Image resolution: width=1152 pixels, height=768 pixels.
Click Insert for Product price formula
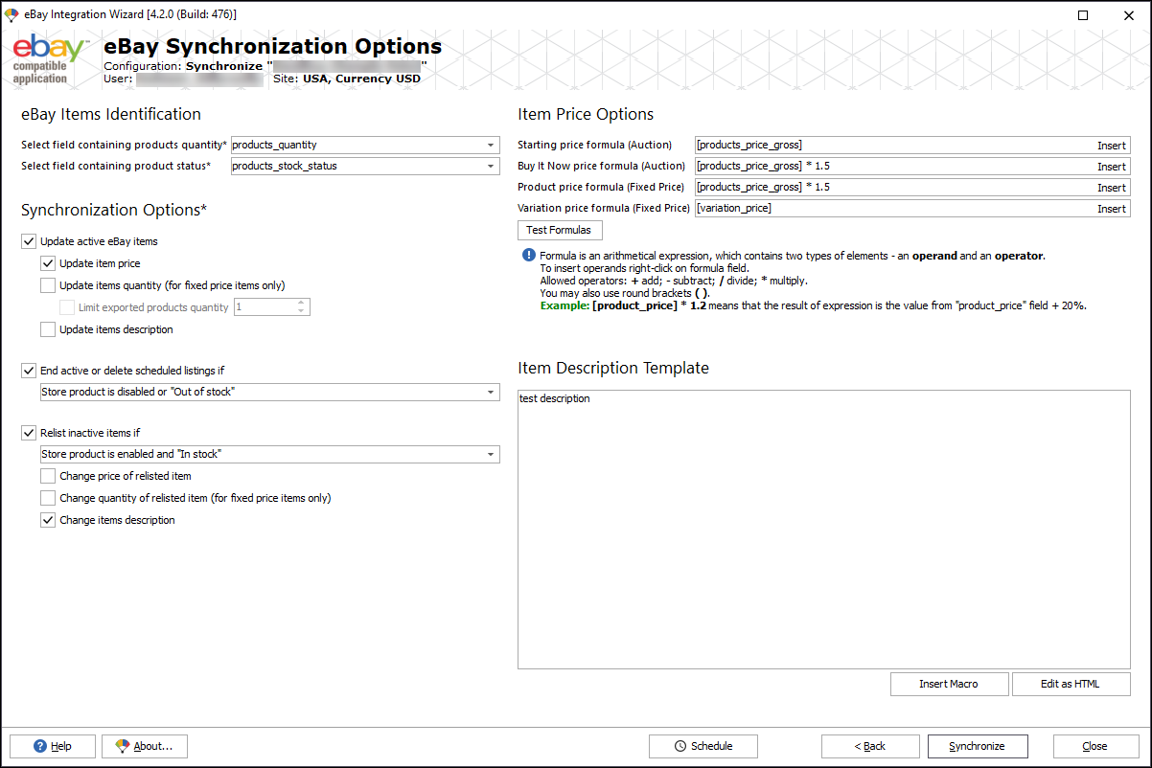(x=1112, y=188)
